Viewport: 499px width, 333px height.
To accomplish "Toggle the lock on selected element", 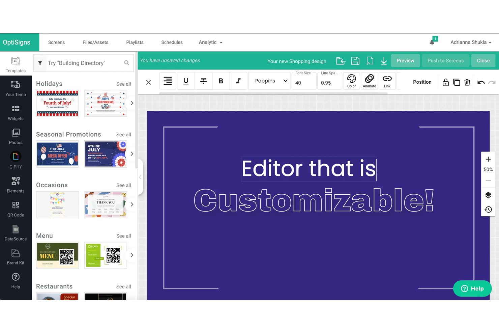I will point(446,82).
